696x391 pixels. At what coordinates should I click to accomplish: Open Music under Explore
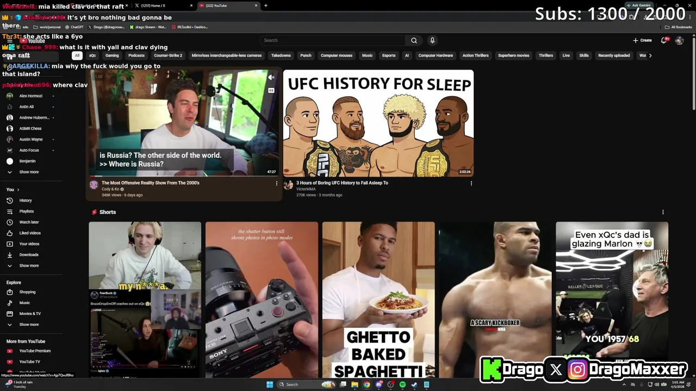(x=26, y=303)
